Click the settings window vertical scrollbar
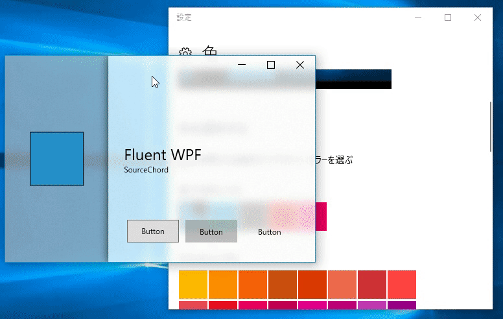The width and height of the screenshot is (503, 319). point(491,127)
